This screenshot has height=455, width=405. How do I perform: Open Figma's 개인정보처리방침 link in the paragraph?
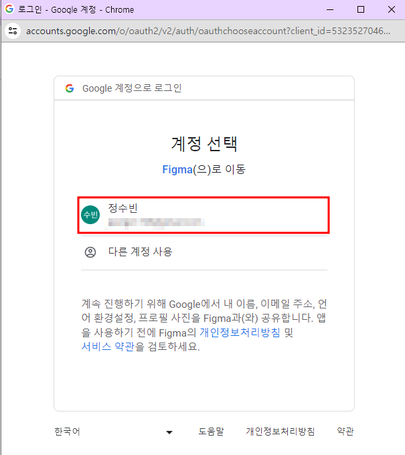click(x=240, y=333)
